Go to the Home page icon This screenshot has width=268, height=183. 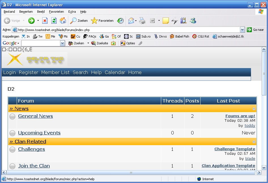[x=63, y=21]
